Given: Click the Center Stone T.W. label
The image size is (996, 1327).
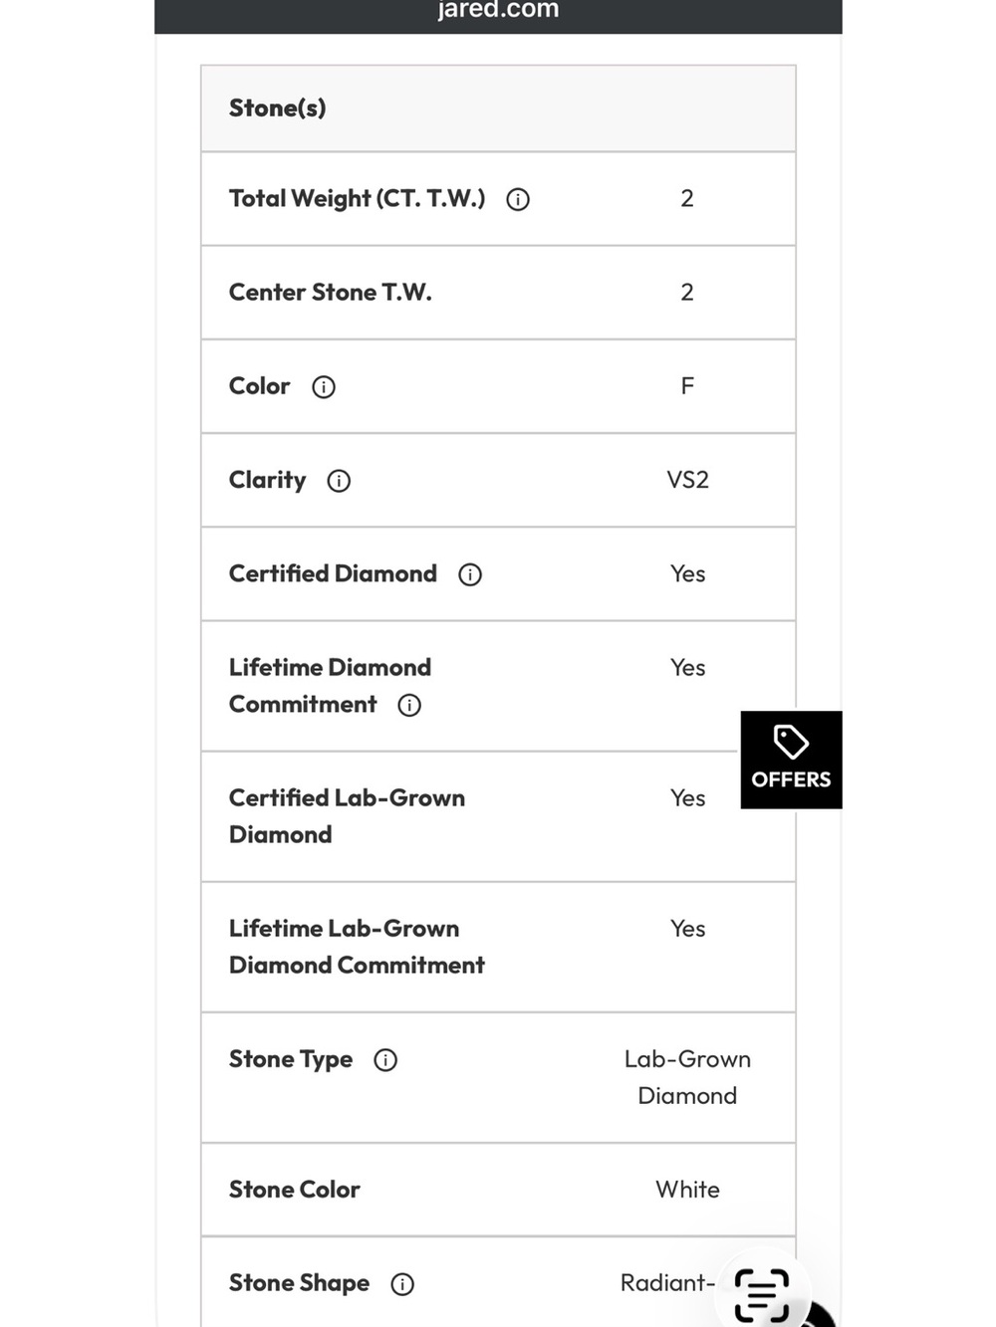Looking at the screenshot, I should [331, 293].
